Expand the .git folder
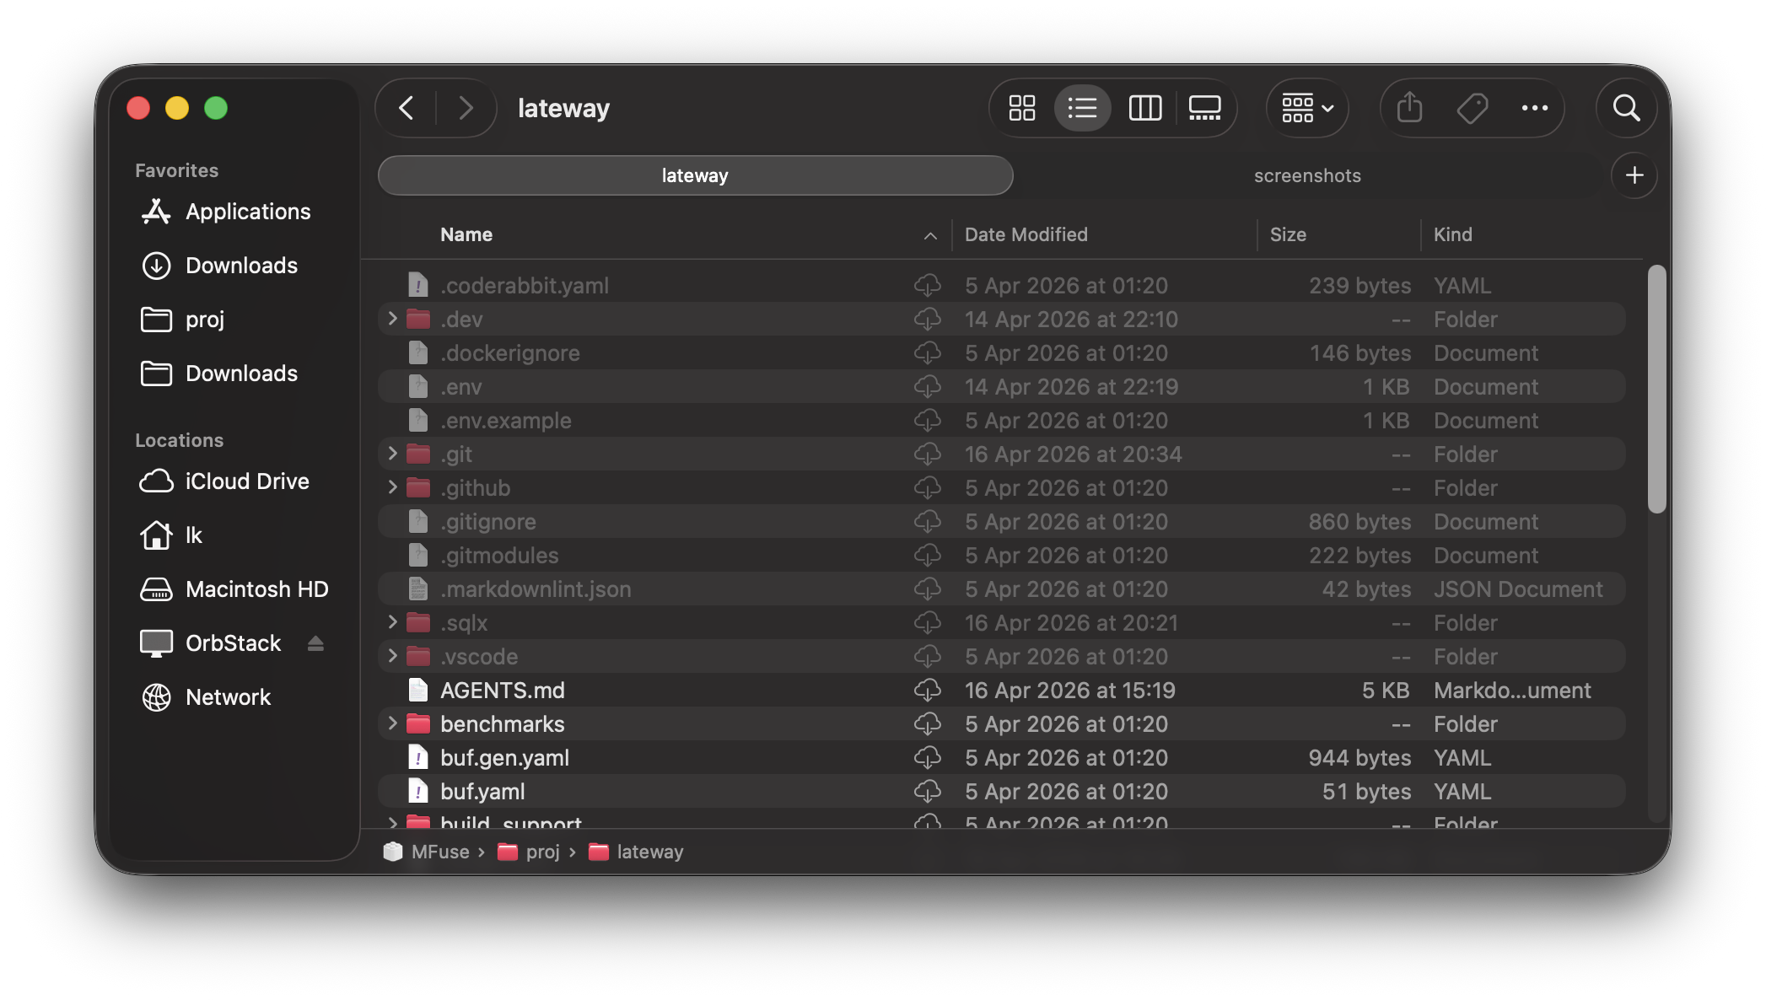 click(392, 454)
